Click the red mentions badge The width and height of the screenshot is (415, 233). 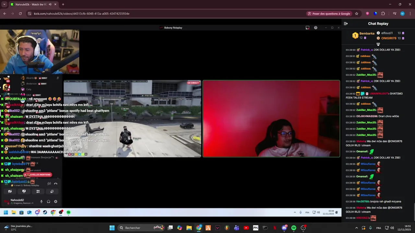pos(38,175)
